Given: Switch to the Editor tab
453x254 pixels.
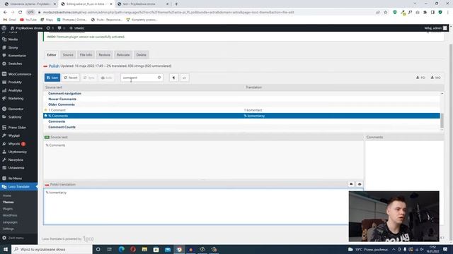Looking at the screenshot, I should (x=52, y=55).
